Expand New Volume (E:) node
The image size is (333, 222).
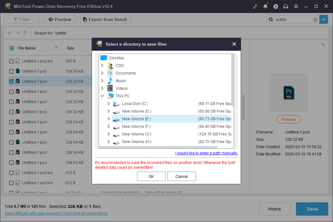tap(108, 119)
